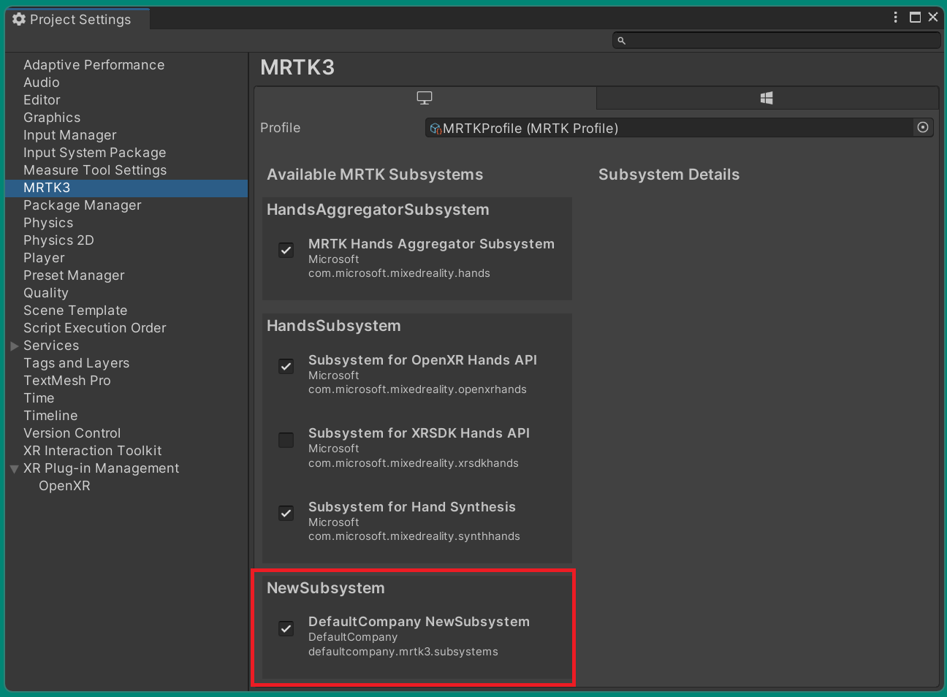The width and height of the screenshot is (947, 697).
Task: Click the MRTKProfile asset icon
Action: [x=436, y=129]
